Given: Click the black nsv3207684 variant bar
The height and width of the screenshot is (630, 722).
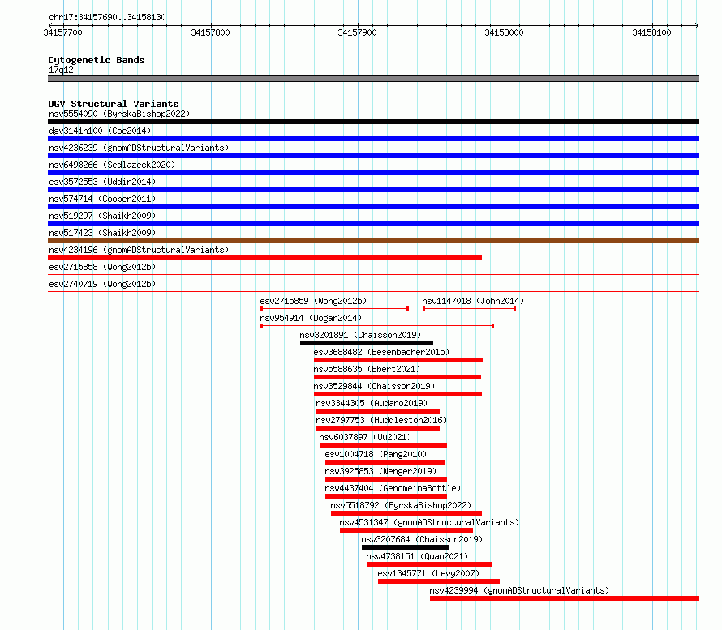Looking at the screenshot, I should click(x=405, y=547).
